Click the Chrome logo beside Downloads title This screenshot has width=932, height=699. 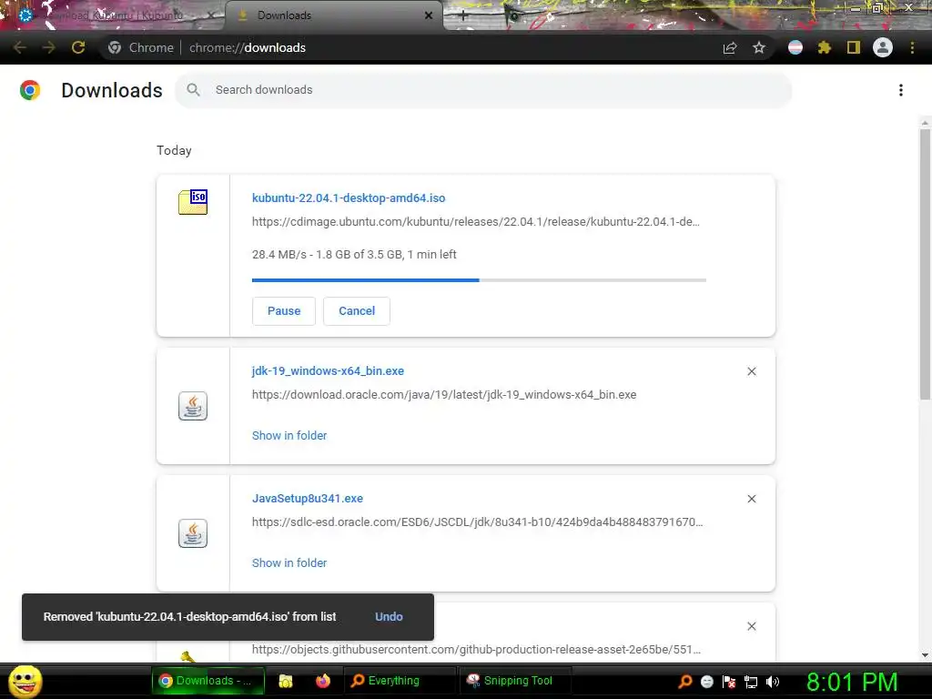click(30, 90)
